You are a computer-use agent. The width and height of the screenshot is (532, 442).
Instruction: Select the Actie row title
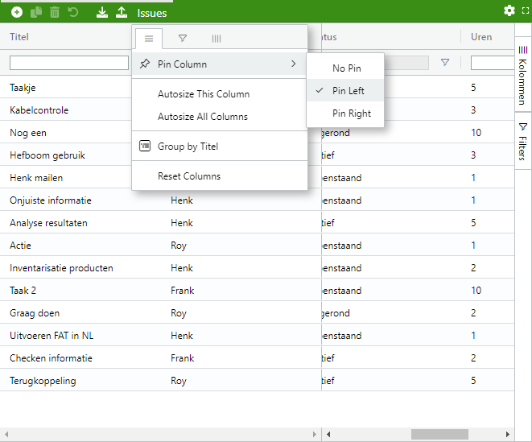[x=20, y=246]
